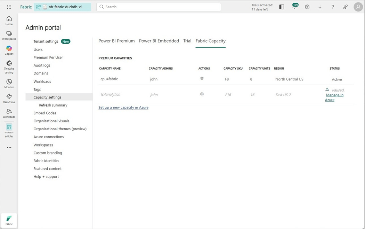Click the download icon in top bar

[x=320, y=7]
